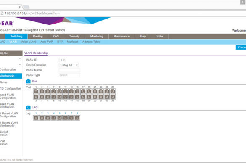
Task: Click port 16 membership icon
Action: (77, 97)
